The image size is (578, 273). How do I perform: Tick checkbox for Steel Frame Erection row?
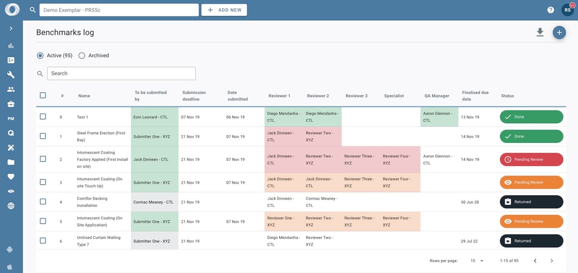[x=43, y=136]
